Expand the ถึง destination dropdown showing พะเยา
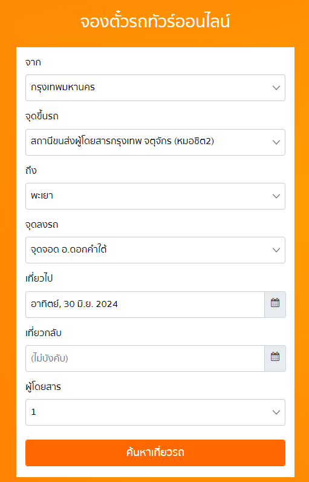309x482 pixels. pos(155,196)
